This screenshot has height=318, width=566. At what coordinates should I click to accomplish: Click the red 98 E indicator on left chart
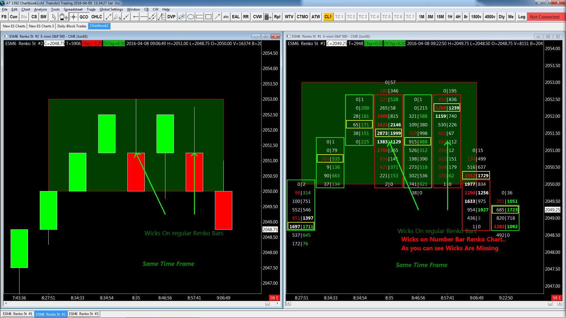[x=274, y=298]
